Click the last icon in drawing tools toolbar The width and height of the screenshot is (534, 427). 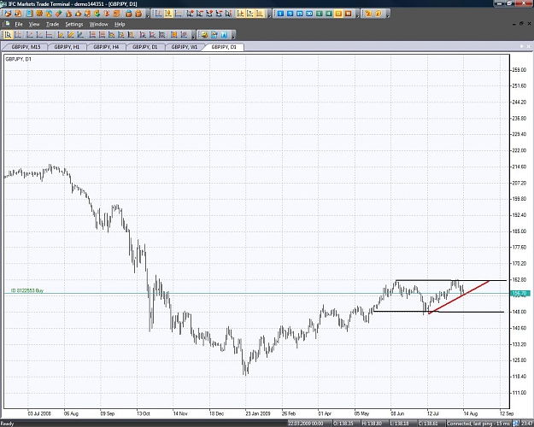click(x=185, y=34)
